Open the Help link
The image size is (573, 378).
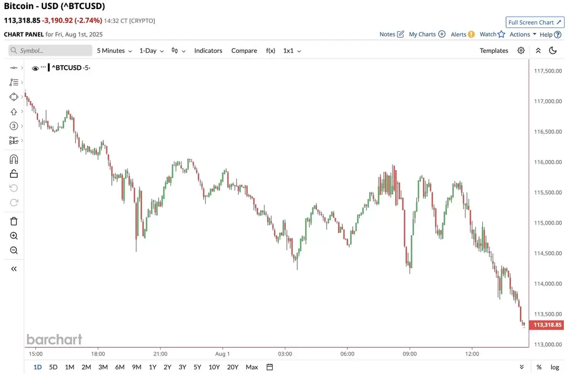pos(551,35)
